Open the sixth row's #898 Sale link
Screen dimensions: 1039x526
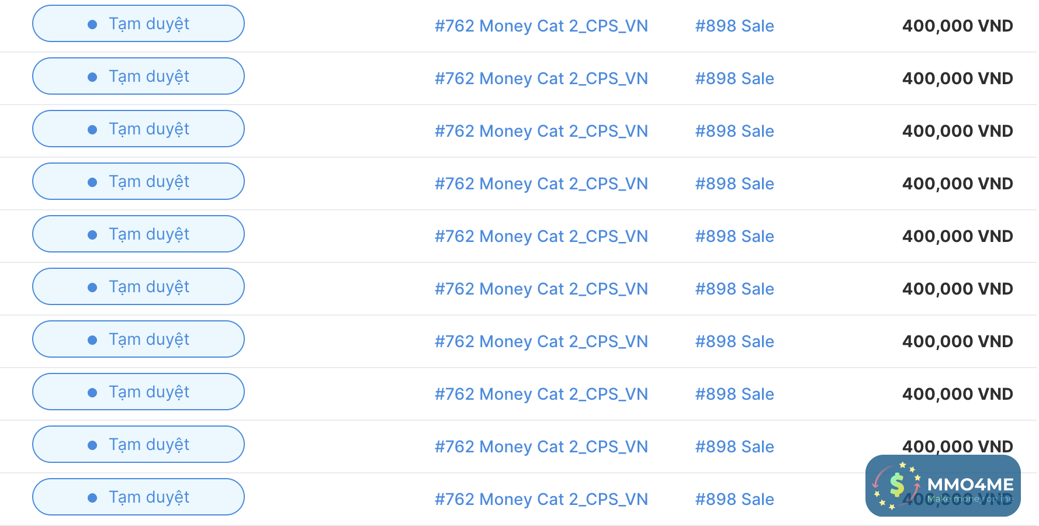pyautogui.click(x=735, y=289)
